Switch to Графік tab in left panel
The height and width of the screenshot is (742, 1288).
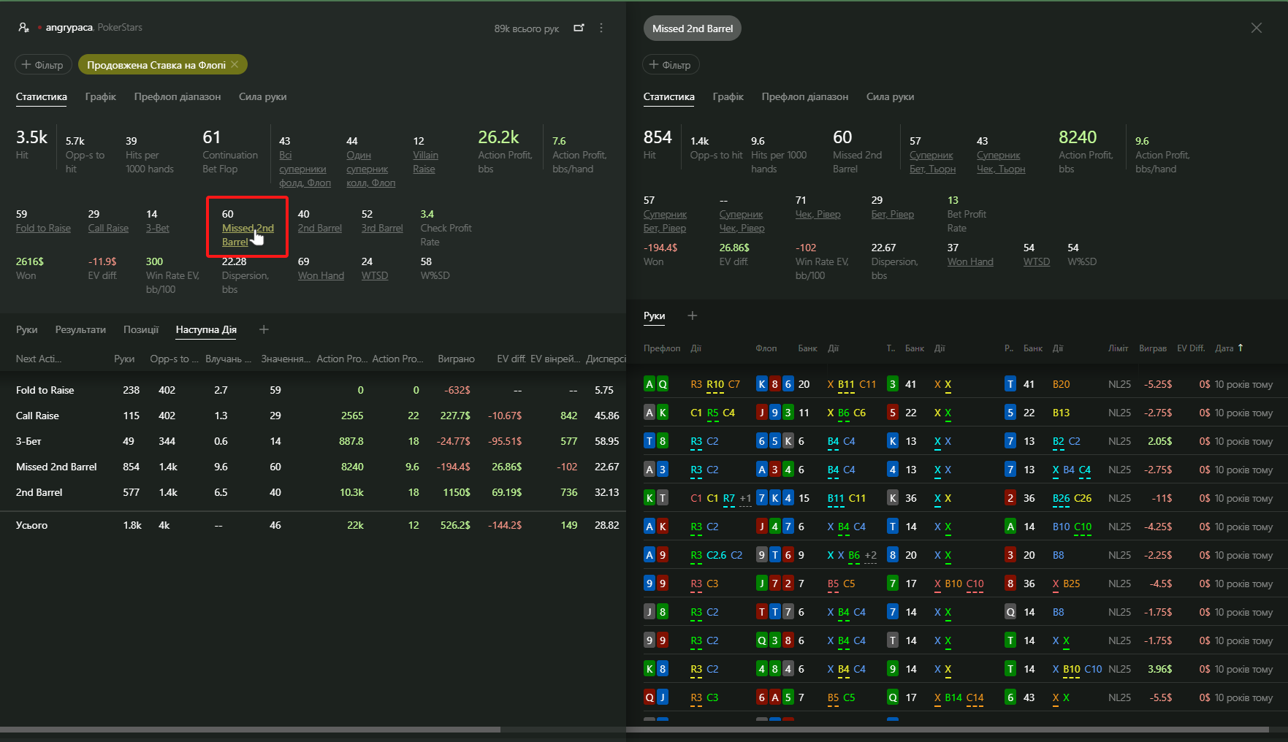100,96
